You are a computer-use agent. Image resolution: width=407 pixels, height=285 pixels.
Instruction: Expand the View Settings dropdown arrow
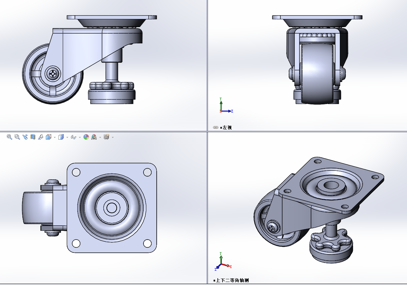pos(113,137)
